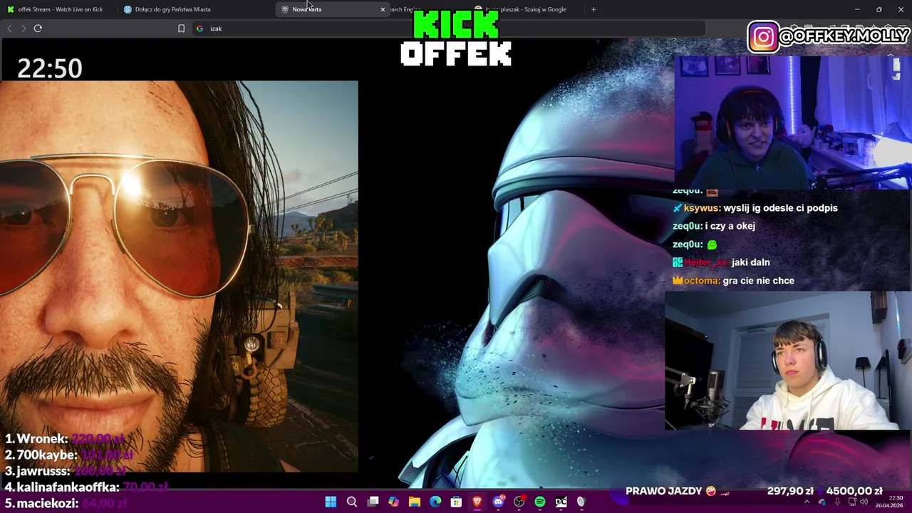Open the last gray taskbar app icon
The height and width of the screenshot is (513, 912).
coord(581,502)
